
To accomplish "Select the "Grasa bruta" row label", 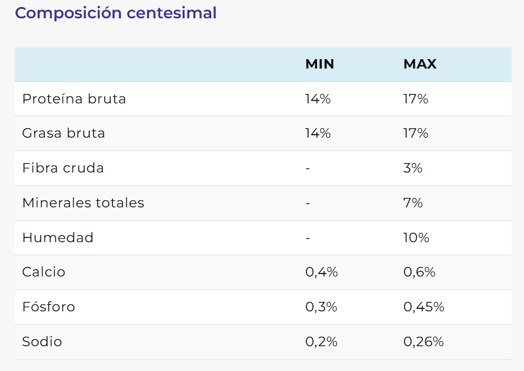I will point(63,134).
